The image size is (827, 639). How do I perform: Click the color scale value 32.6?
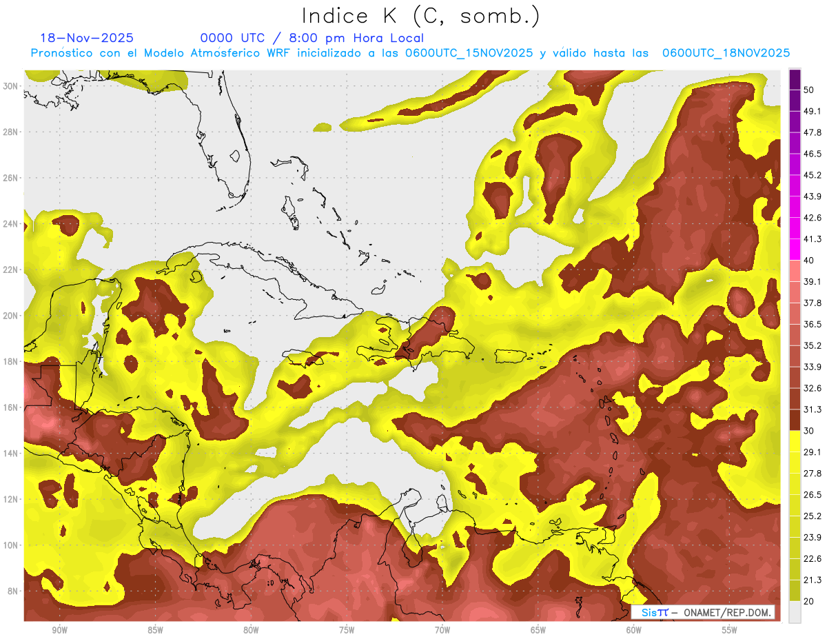(x=812, y=388)
